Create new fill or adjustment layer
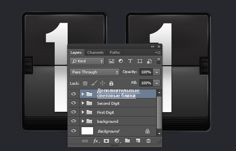 117,141
